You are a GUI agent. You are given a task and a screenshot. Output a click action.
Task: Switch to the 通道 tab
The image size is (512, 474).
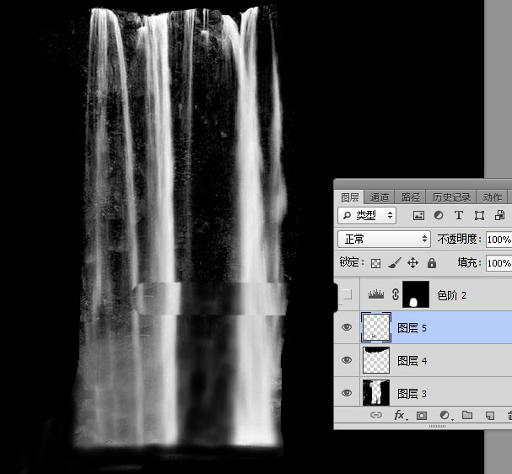pyautogui.click(x=380, y=197)
